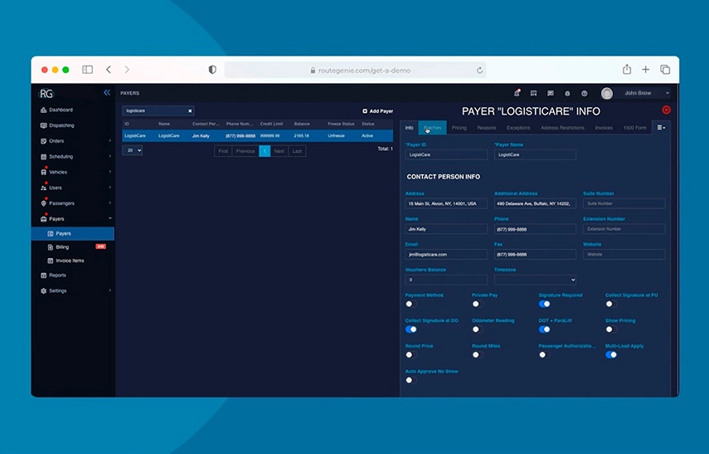Expand the Passengers sidebar menu
Viewport: 709px width, 454px height.
click(x=110, y=203)
